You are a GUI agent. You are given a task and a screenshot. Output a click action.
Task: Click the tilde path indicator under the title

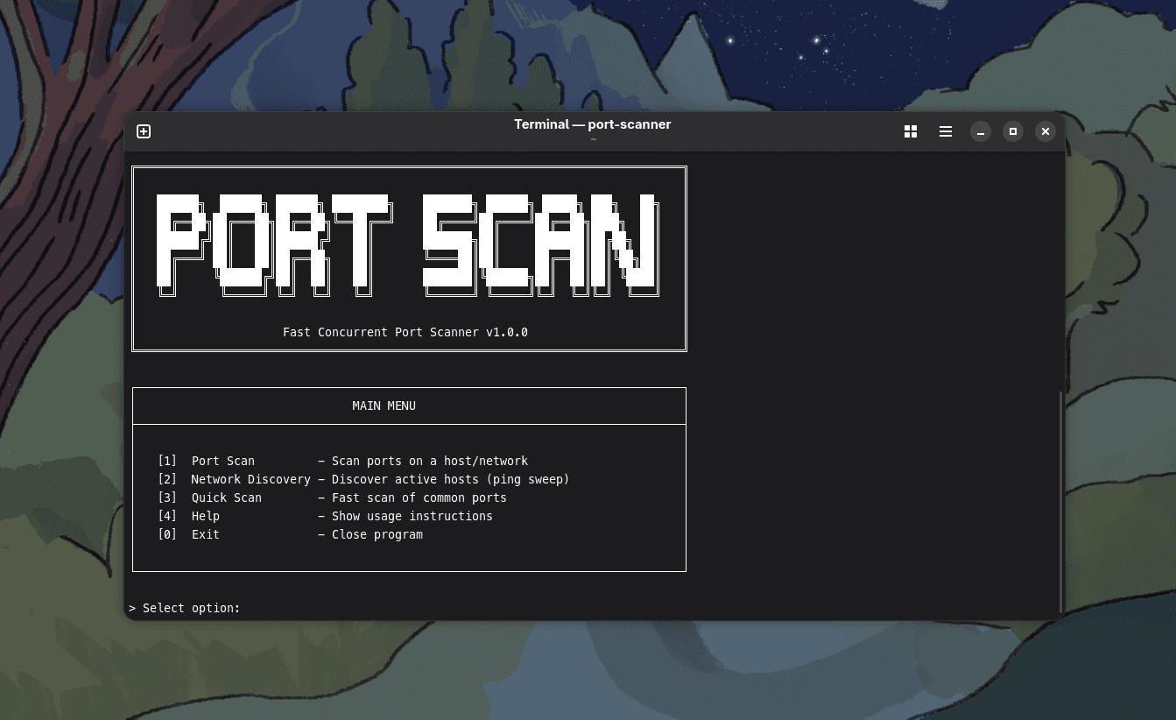592,138
